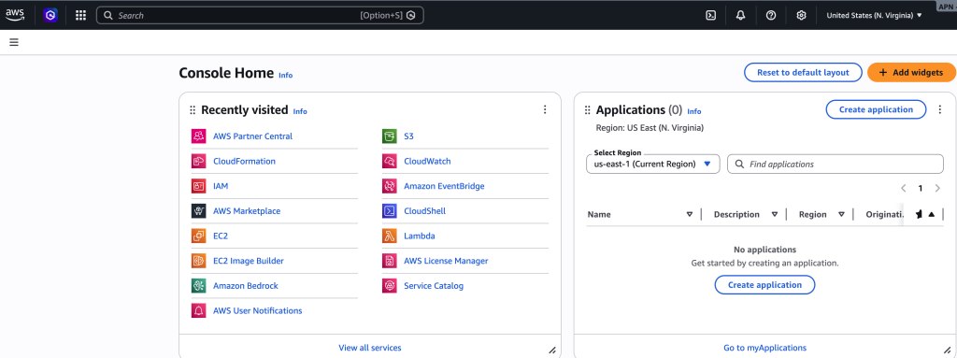957x358 pixels.
Task: Toggle the hamburger side navigation
Action: coord(14,42)
